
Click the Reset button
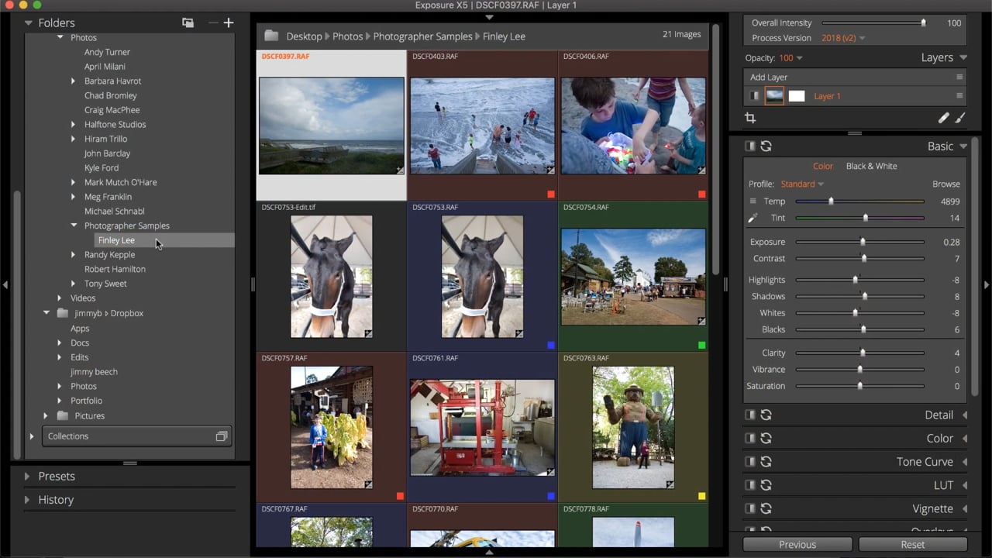[913, 544]
